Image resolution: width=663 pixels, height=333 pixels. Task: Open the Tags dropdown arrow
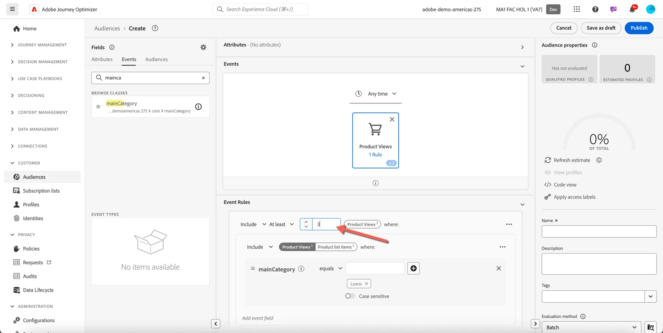point(650,296)
